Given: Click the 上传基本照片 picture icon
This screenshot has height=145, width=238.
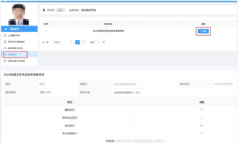Looking at the screenshot, I should pos(5,35).
